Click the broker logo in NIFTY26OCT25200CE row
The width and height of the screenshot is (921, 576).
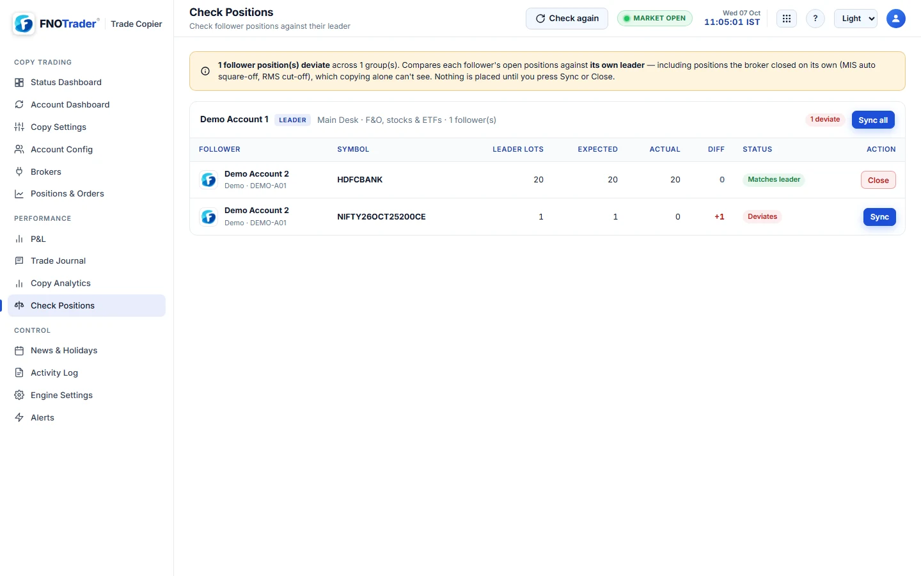coord(209,217)
